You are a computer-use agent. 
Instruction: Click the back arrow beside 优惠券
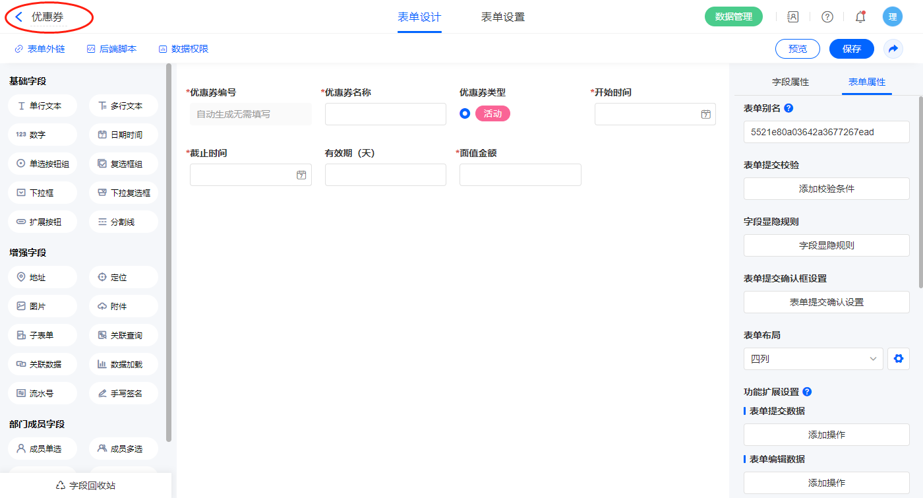pos(19,17)
